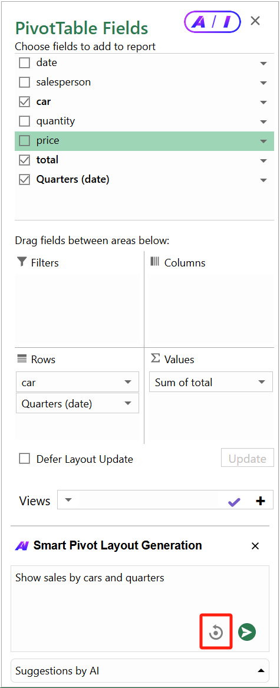The width and height of the screenshot is (280, 688).
Task: Expand the Views dropdown list
Action: pos(69,500)
